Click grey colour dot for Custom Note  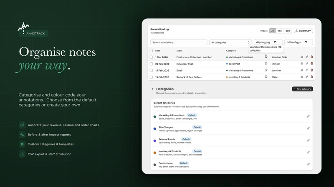click(x=154, y=165)
